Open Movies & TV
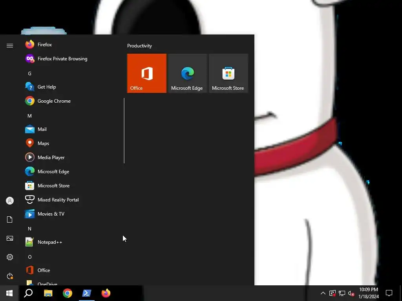This screenshot has width=402, height=301. 72,214
